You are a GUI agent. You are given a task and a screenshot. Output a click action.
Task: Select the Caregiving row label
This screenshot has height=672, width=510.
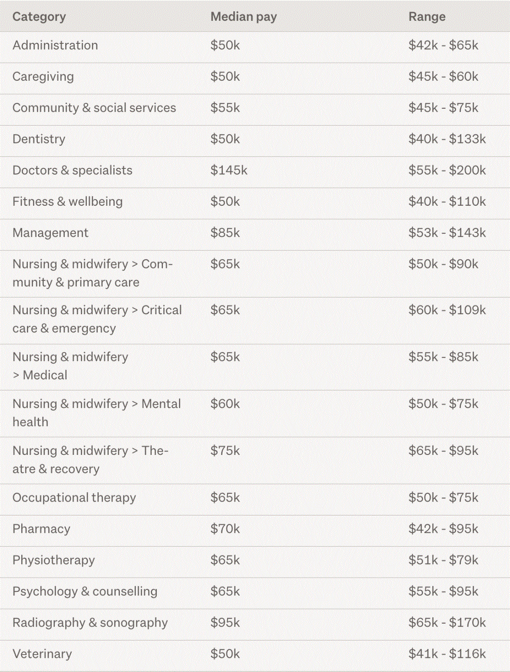click(43, 76)
